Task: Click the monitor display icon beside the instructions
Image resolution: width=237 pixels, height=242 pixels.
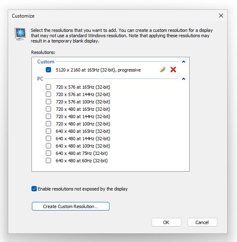Action: [x=20, y=34]
